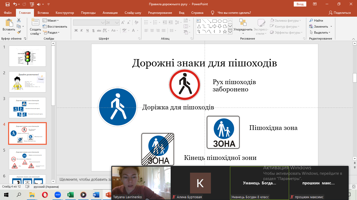Activate the Format Painter brush
This screenshot has height=200, width=357.
pyautogui.click(x=19, y=32)
